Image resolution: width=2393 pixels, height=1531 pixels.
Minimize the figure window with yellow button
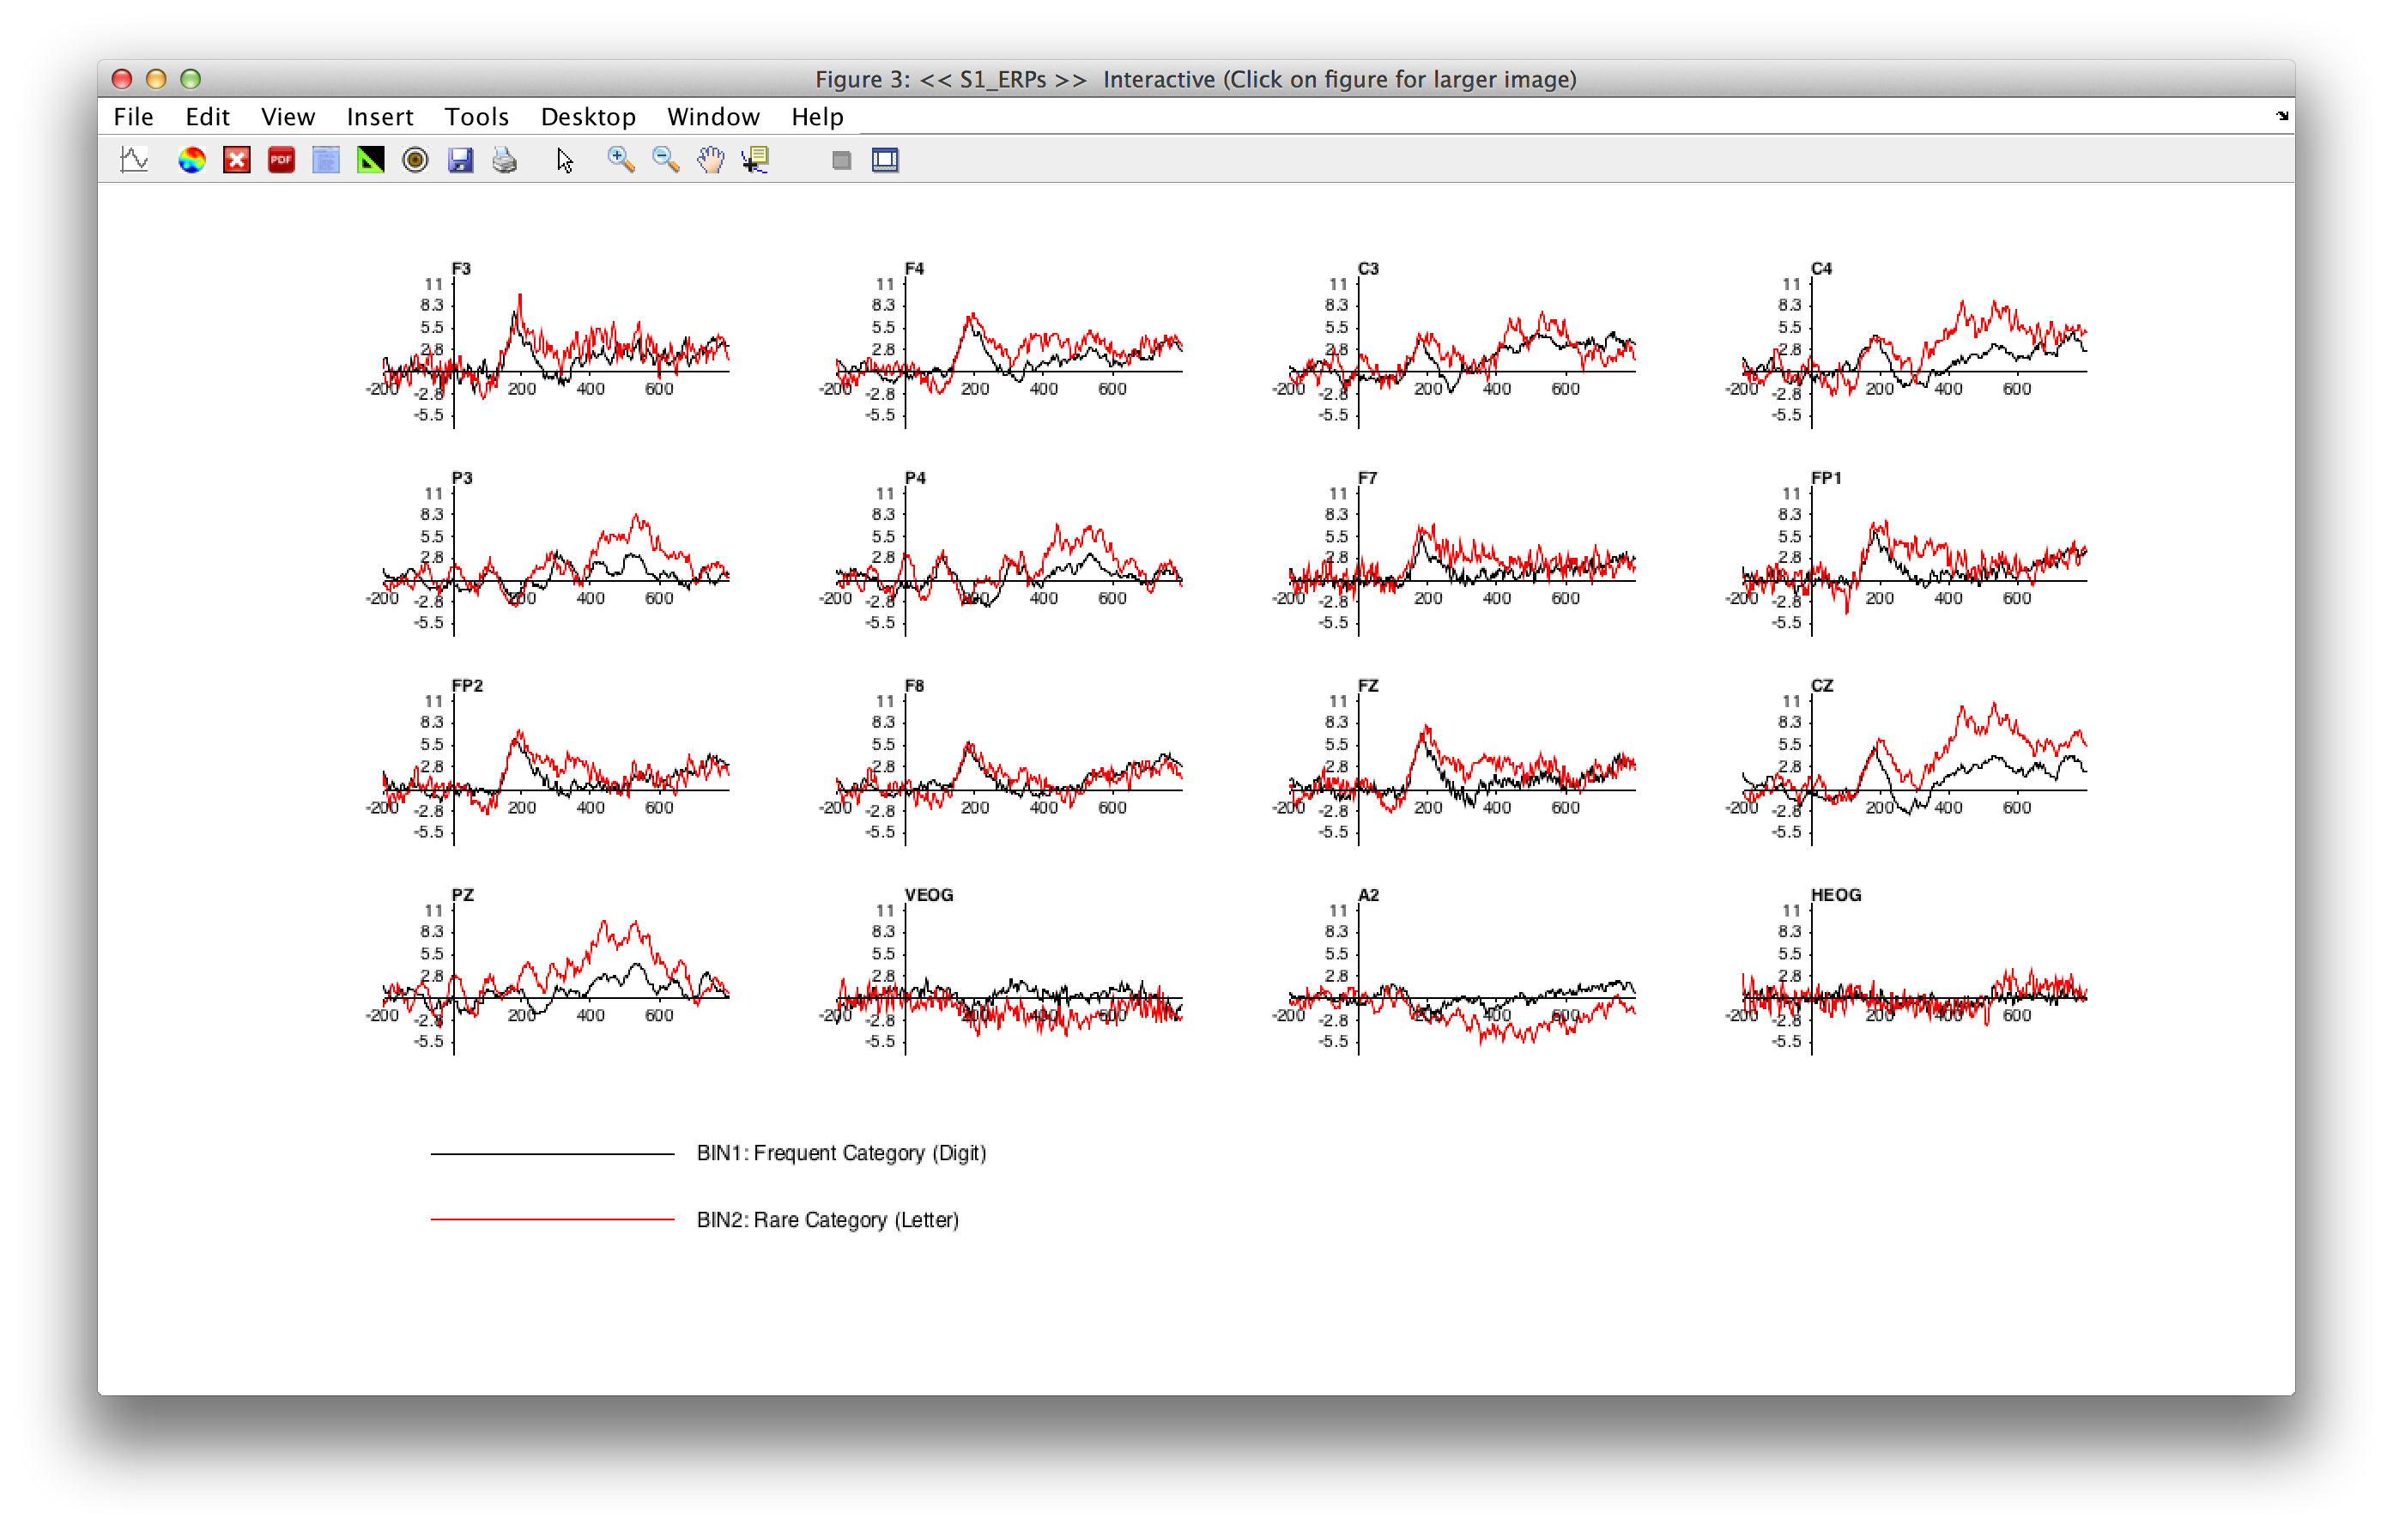156,79
